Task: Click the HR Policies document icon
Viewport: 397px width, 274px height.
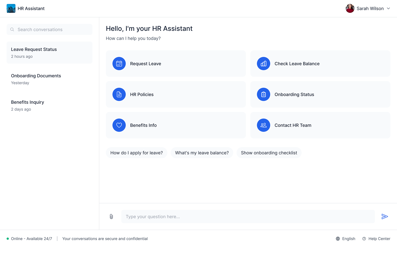Action: click(119, 94)
